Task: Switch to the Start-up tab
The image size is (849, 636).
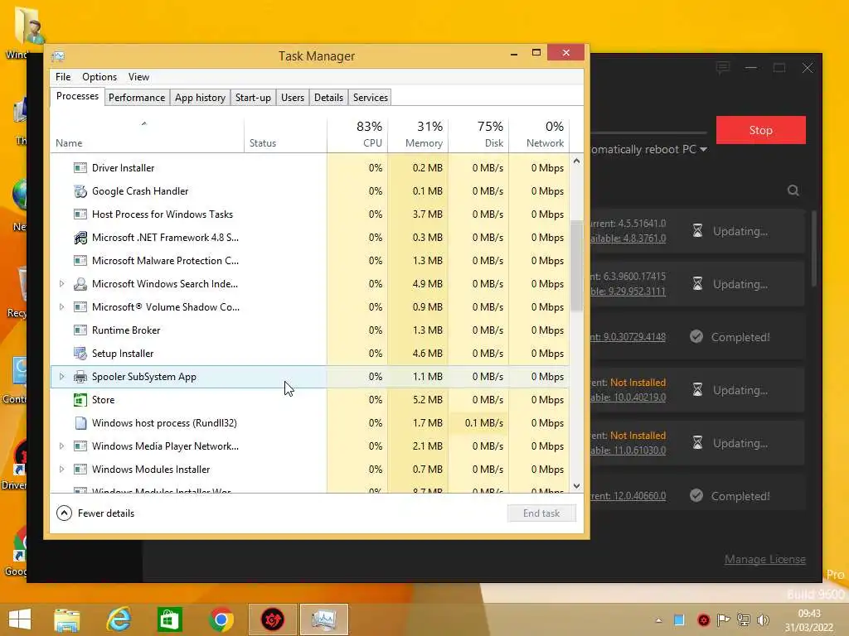Action: pyautogui.click(x=253, y=98)
